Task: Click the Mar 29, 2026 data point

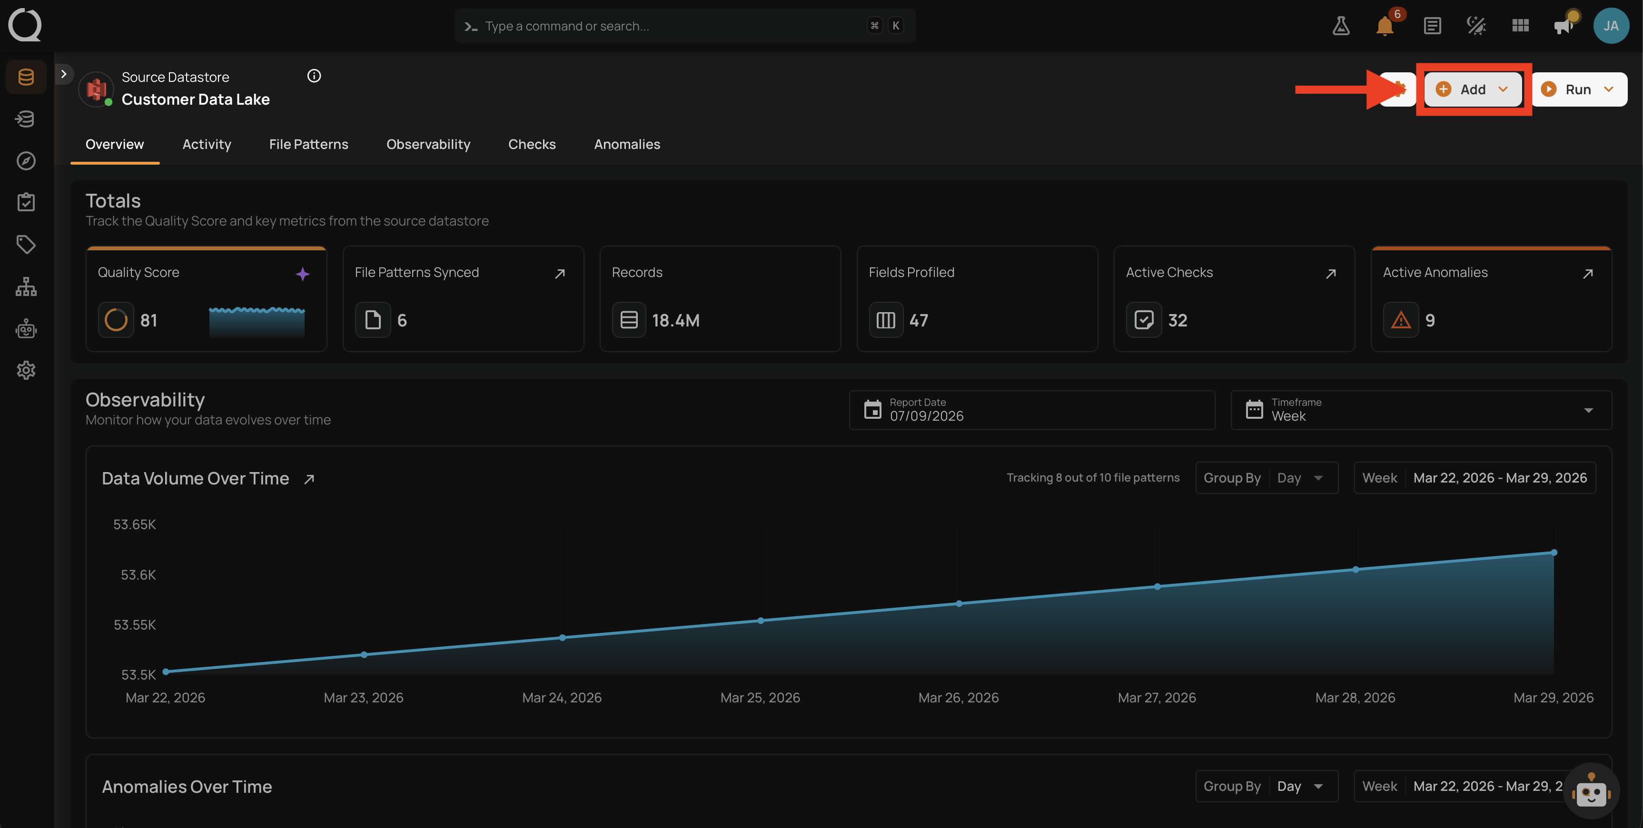Action: point(1554,552)
